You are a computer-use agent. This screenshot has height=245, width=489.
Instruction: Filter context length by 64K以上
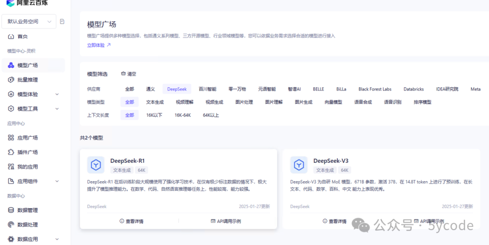(x=211, y=115)
